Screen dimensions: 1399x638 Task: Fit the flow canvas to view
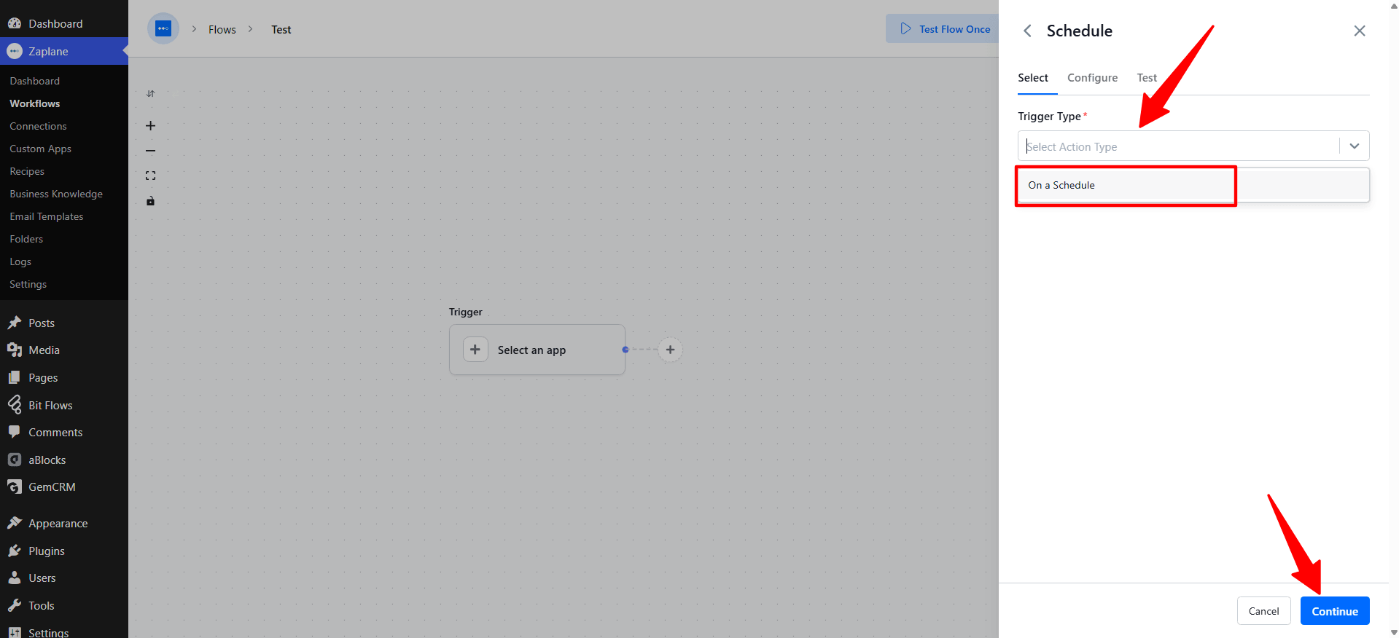(151, 176)
